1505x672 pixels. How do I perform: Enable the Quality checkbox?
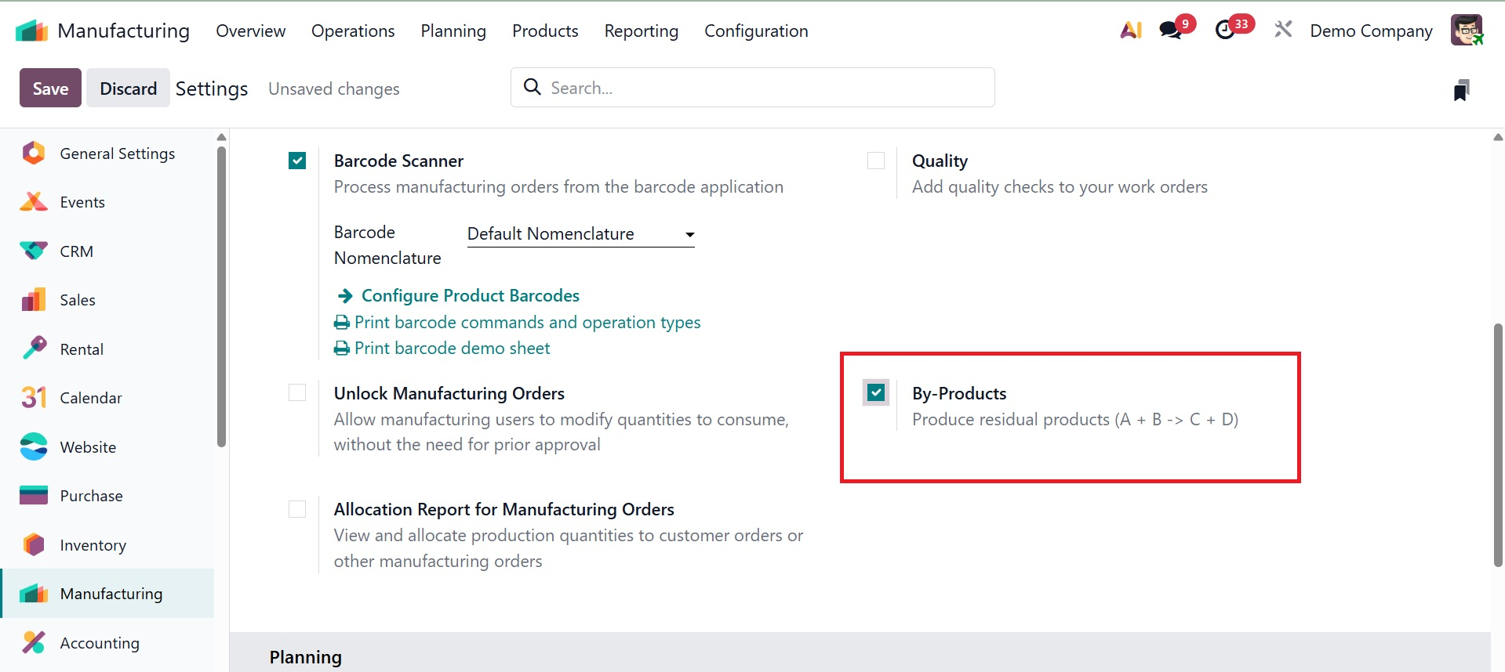click(876, 161)
